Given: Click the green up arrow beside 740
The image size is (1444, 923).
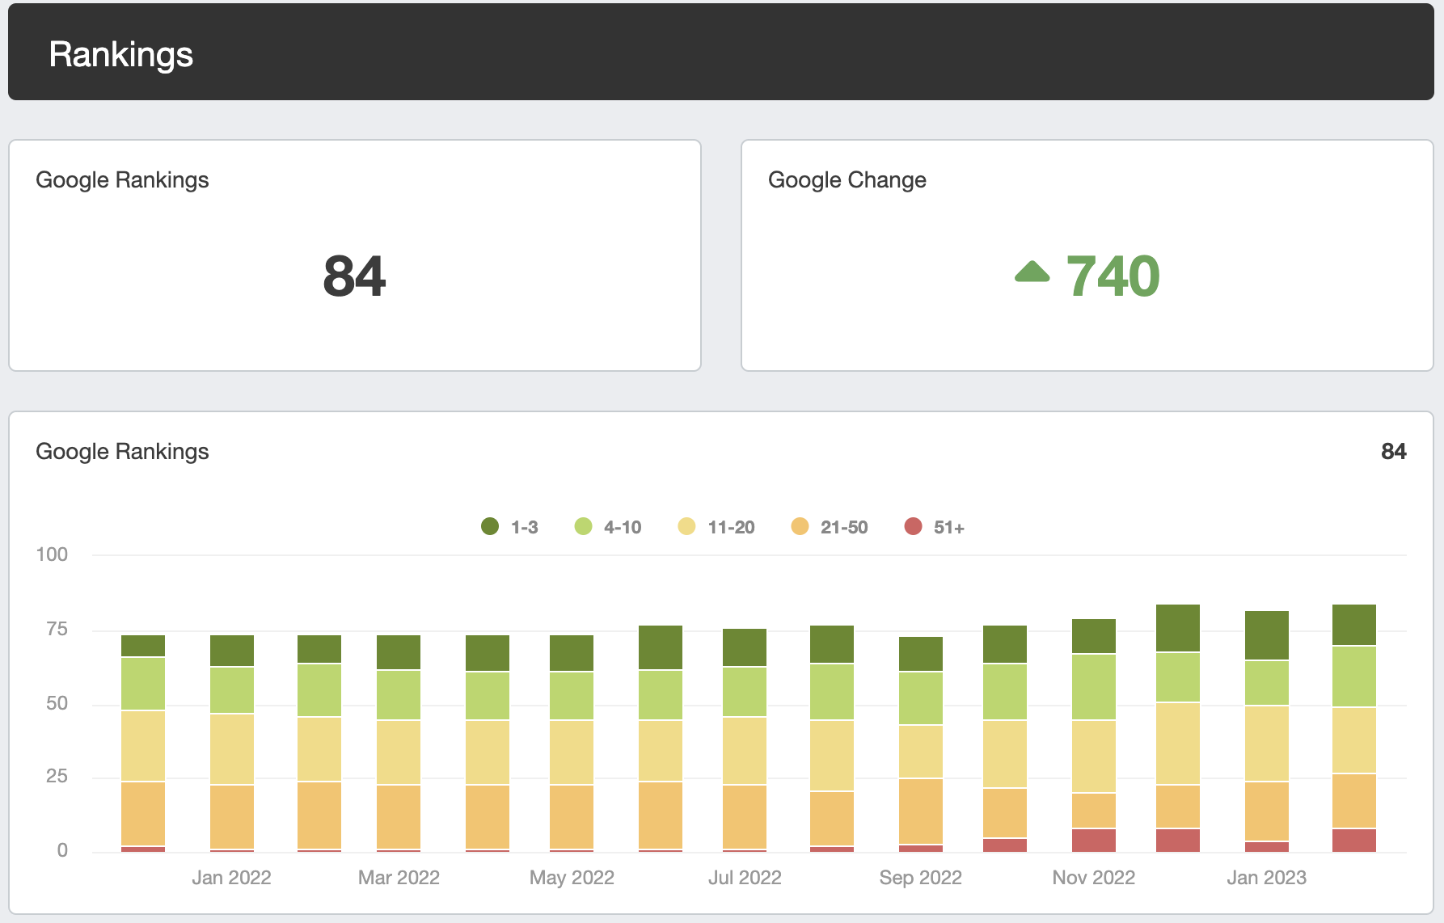Looking at the screenshot, I should (1032, 272).
